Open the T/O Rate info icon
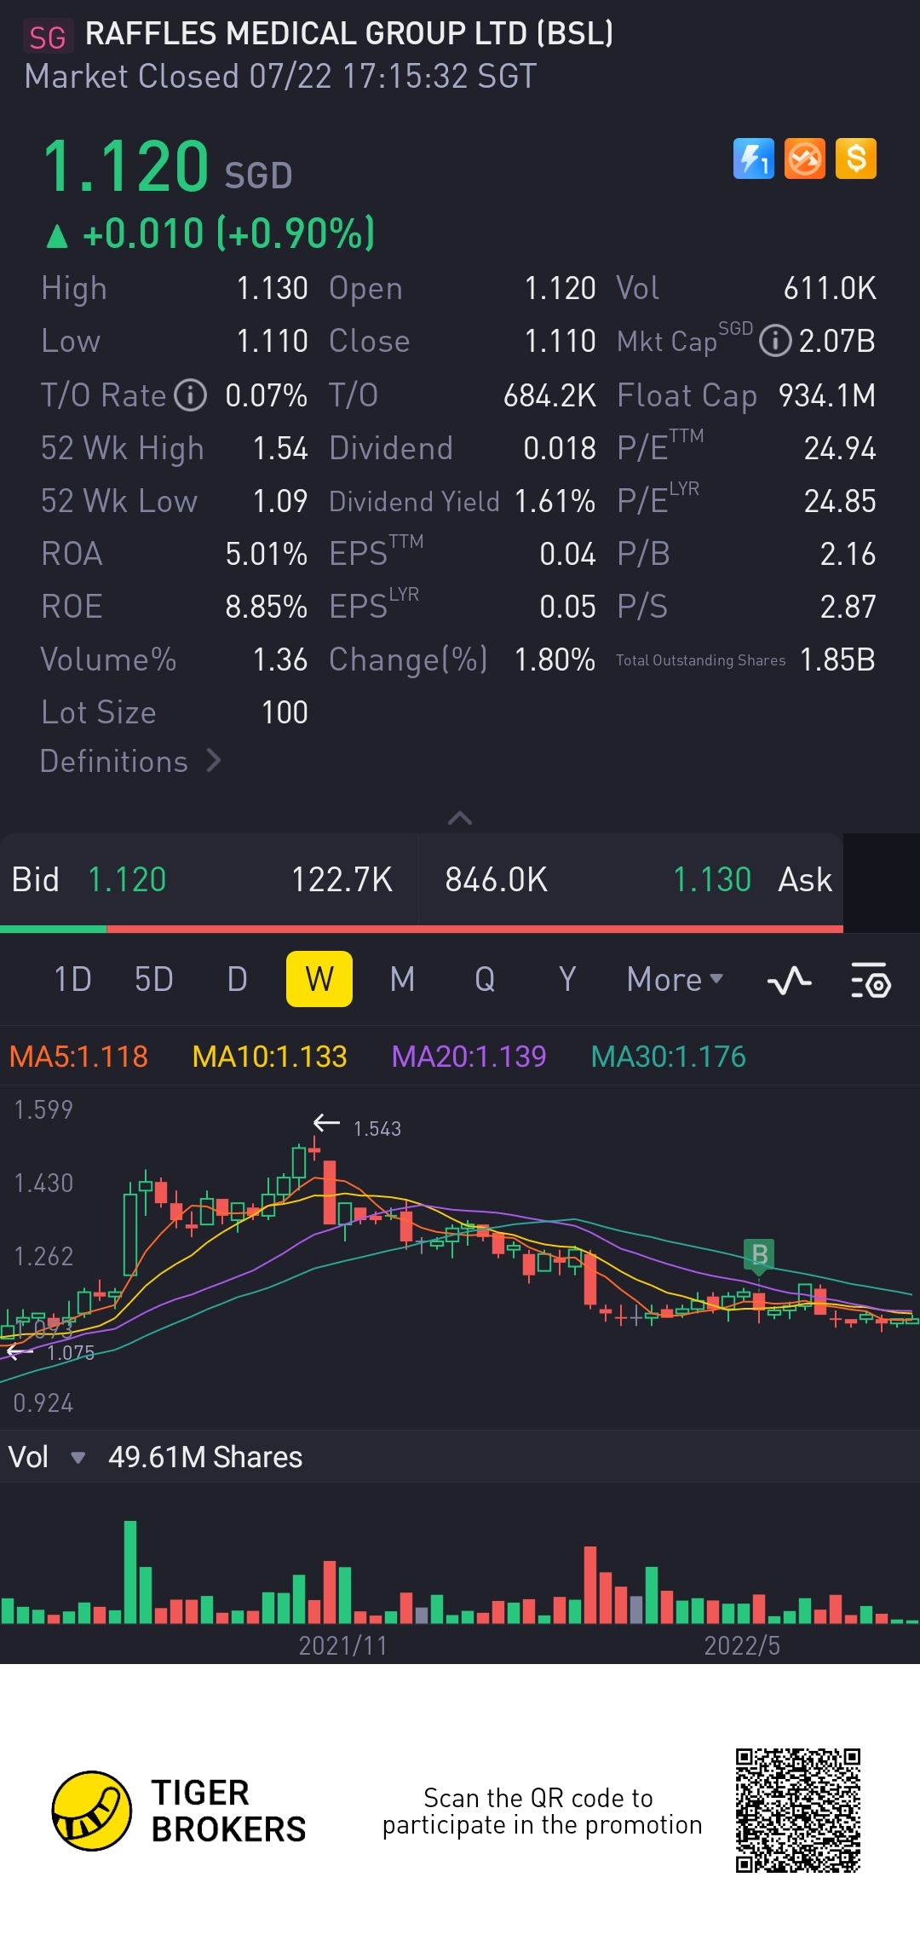This screenshot has width=920, height=1958. click(191, 395)
